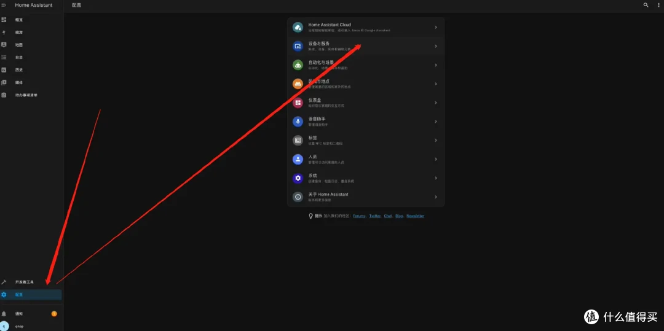Click the orange notification count badge
Screen dimensions: 664x331
point(54,314)
